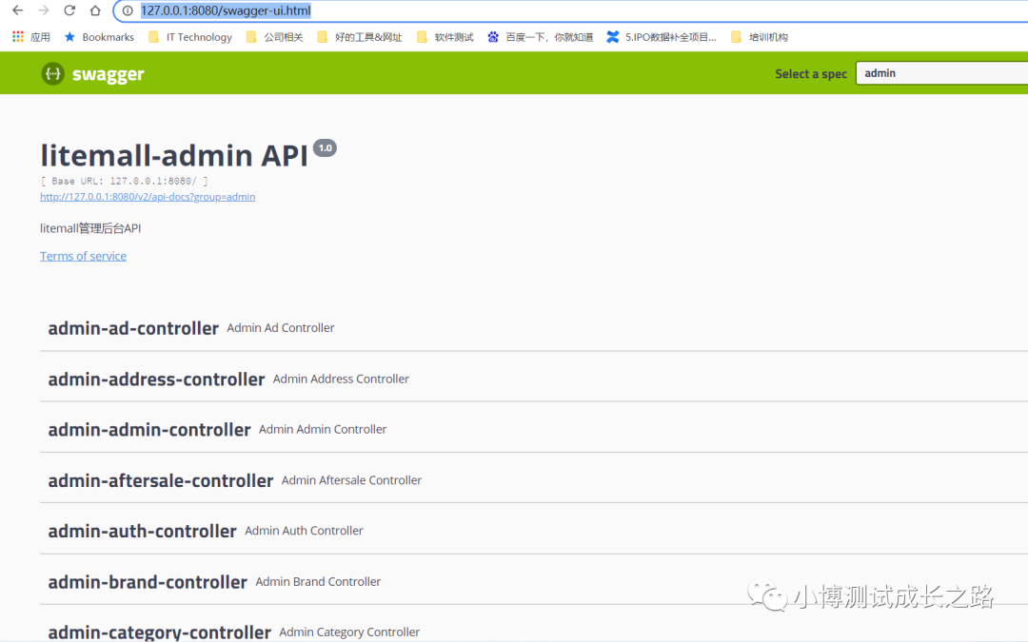Click the litemall管理后台API description text
1028x642 pixels.
point(90,228)
